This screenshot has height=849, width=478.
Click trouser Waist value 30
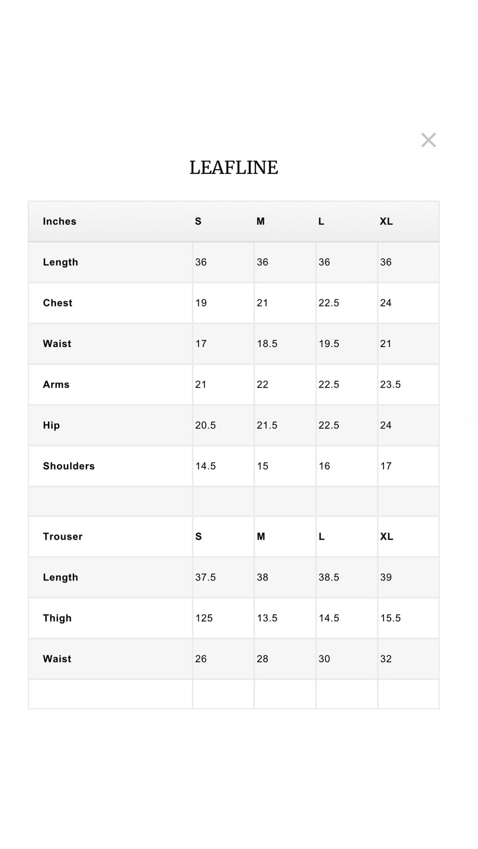pos(324,659)
